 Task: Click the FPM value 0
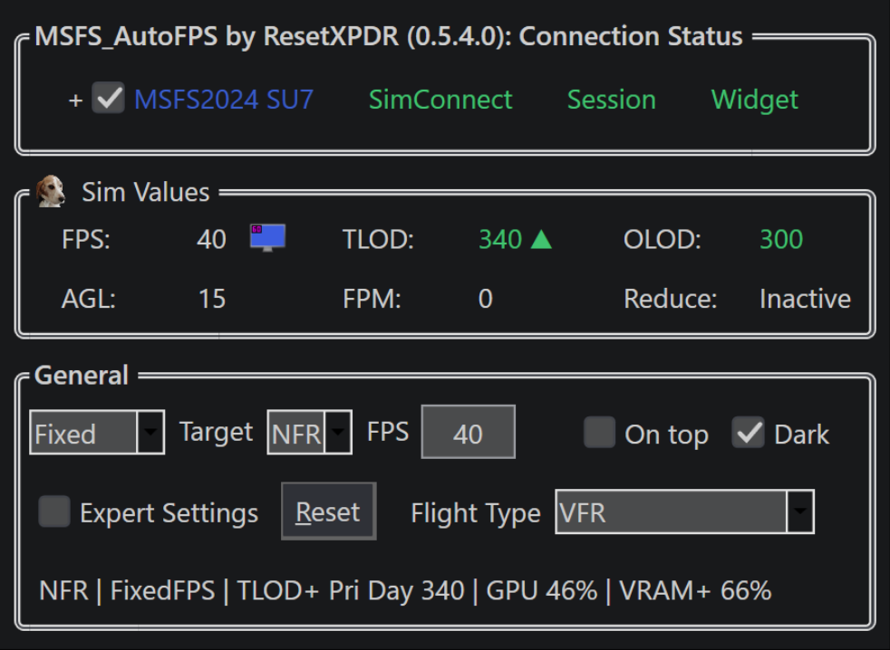tap(485, 299)
